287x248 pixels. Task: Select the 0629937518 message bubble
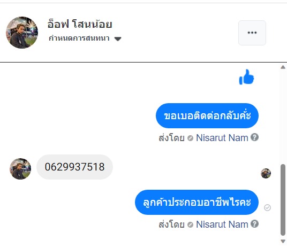pos(74,167)
